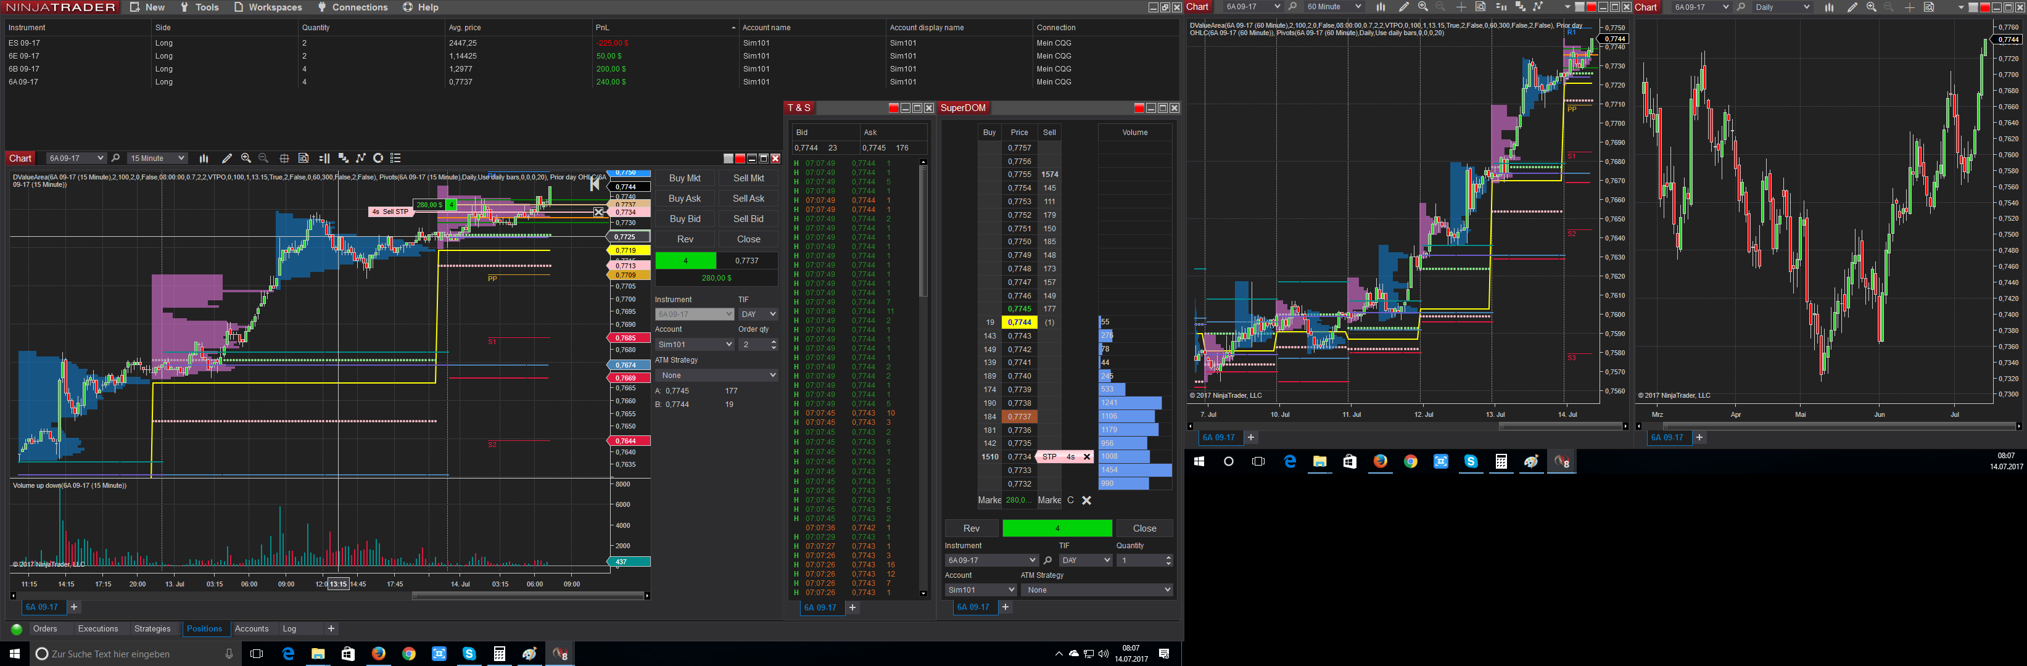The width and height of the screenshot is (2027, 666).
Task: Open Chart Trader ATM Strategy dropdown
Action: click(x=717, y=375)
